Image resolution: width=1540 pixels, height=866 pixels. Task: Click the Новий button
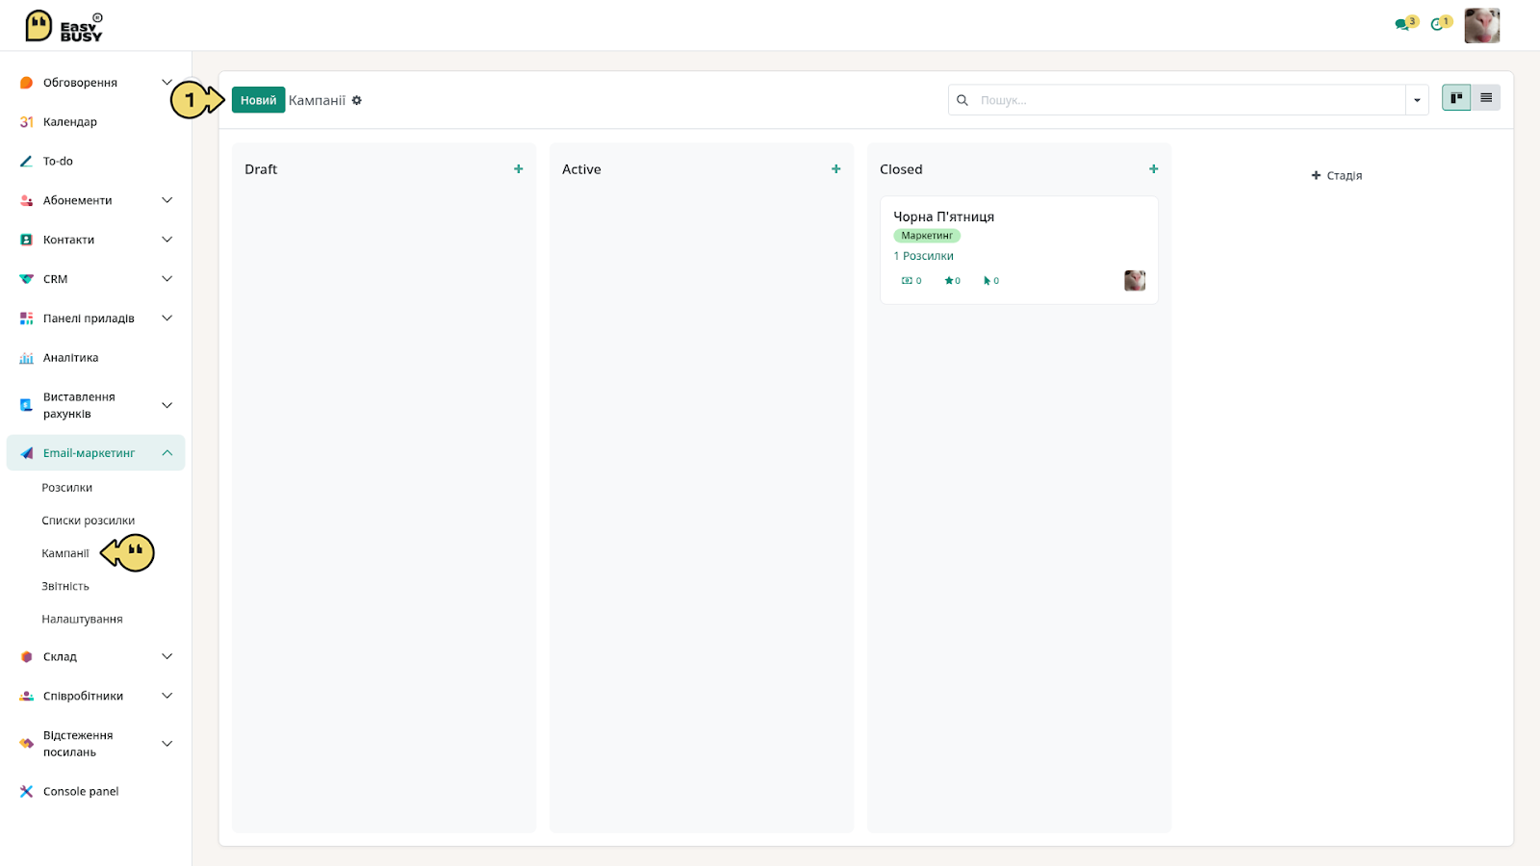click(258, 100)
